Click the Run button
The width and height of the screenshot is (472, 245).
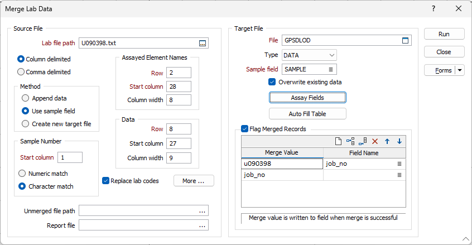[x=444, y=34]
